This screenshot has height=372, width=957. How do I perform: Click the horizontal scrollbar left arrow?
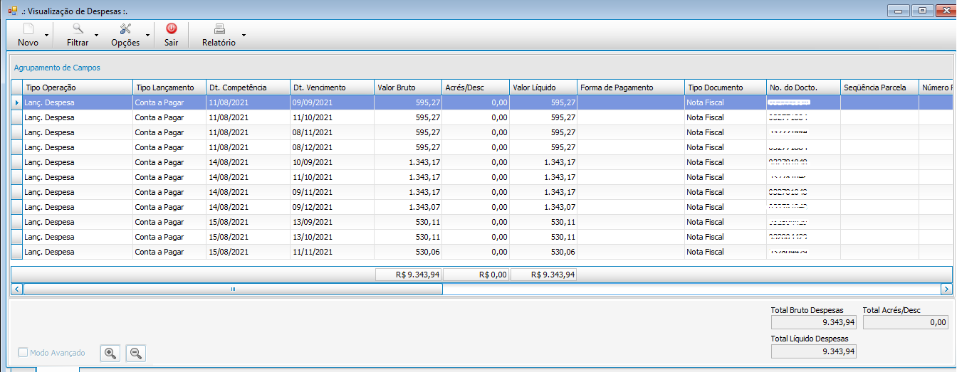[x=17, y=289]
